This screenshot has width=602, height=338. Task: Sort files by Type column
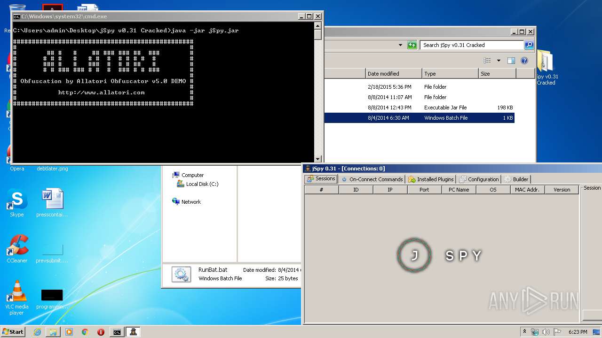point(450,74)
